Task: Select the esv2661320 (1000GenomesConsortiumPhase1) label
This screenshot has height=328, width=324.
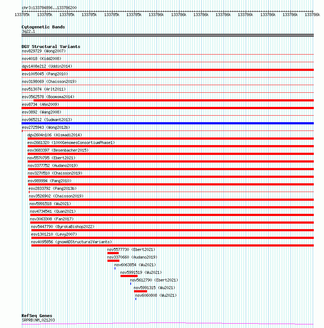Action: click(71, 143)
